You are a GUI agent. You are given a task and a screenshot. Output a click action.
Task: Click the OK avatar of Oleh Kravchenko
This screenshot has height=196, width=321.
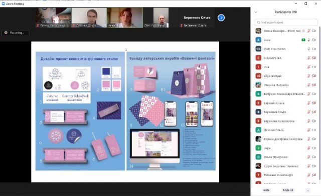258,49
